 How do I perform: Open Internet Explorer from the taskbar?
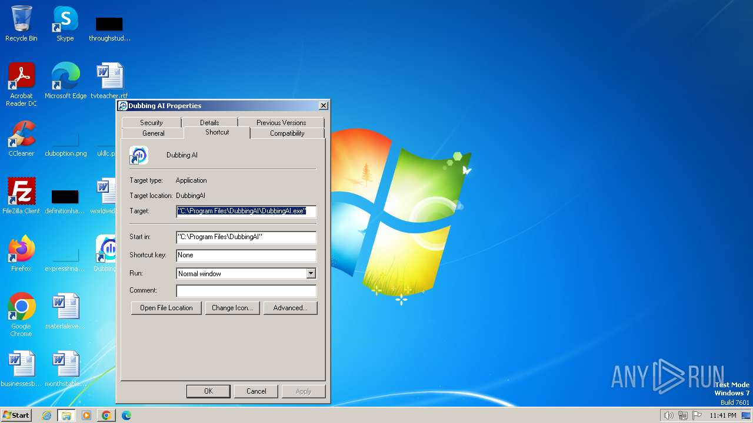click(47, 415)
